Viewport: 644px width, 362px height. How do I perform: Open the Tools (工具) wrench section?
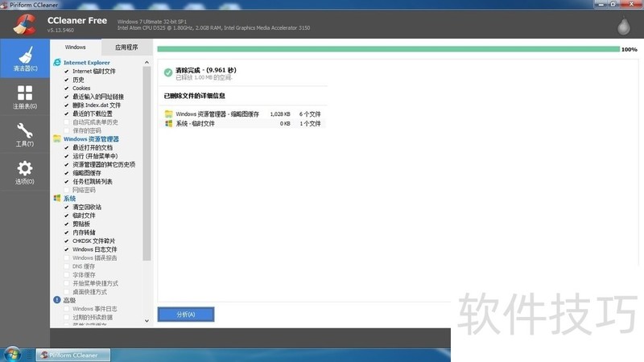(25, 134)
